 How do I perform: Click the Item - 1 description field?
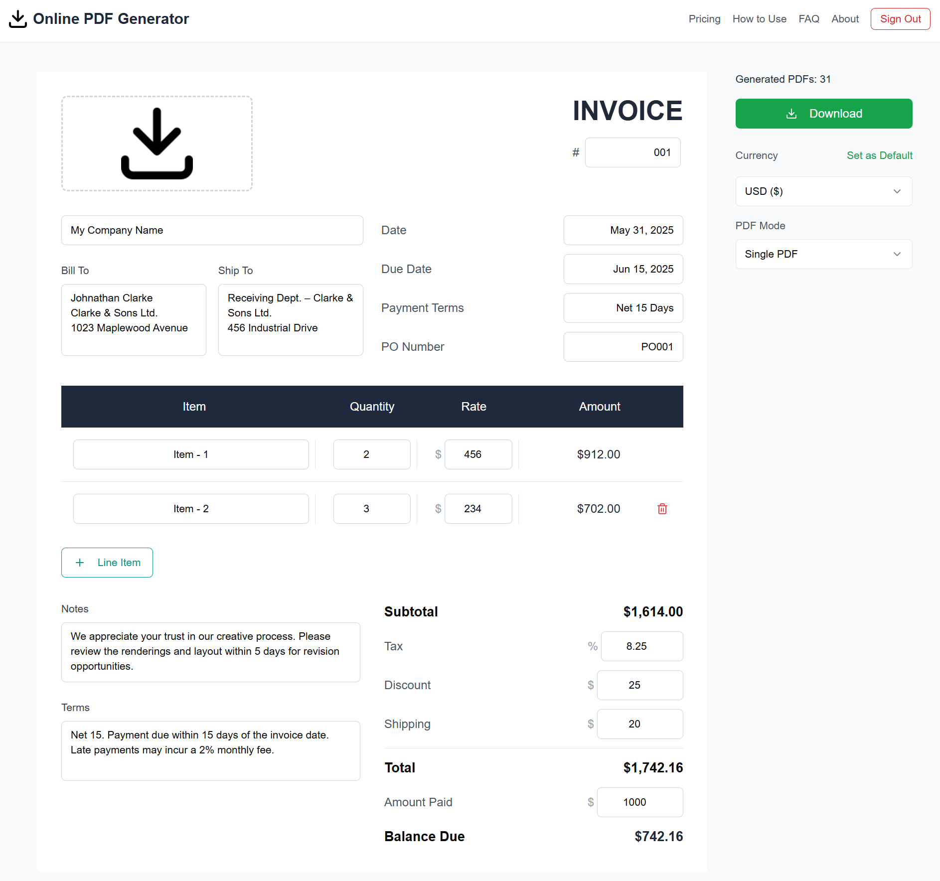tap(191, 454)
